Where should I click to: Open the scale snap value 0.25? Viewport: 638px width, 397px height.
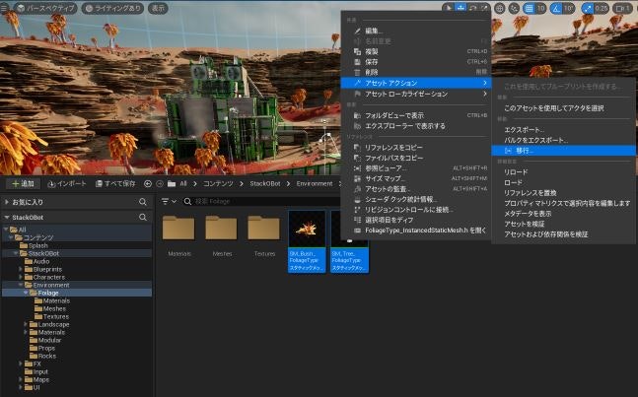(x=602, y=8)
